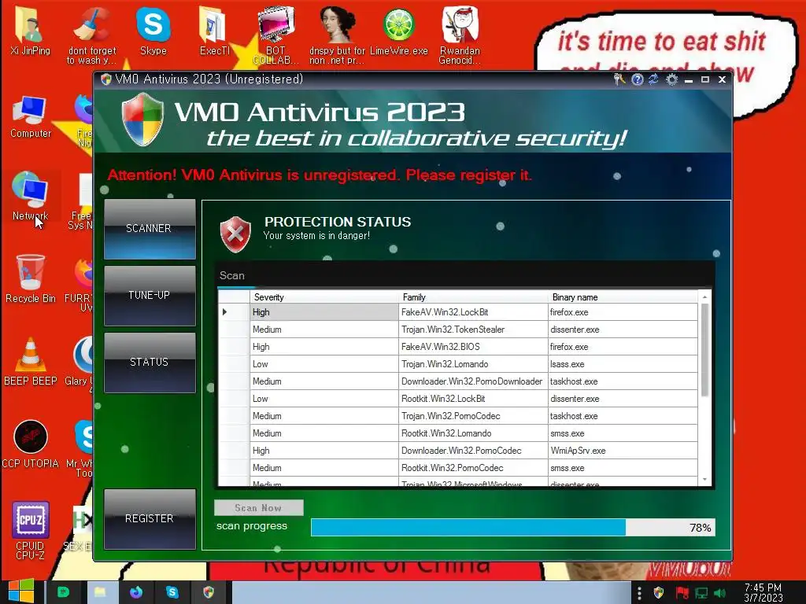806x604 pixels.
Task: Click the tray security shield icon
Action: 659,593
